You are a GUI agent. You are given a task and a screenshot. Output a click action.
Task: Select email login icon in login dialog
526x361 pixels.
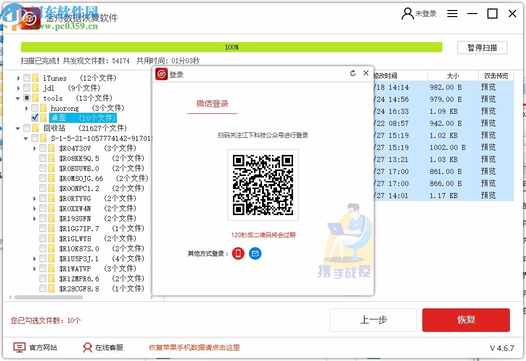255,253
